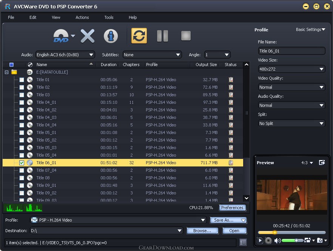The image size is (333, 251).
Task: Click the disc icon of Title 05_01
Action: pos(30,132)
